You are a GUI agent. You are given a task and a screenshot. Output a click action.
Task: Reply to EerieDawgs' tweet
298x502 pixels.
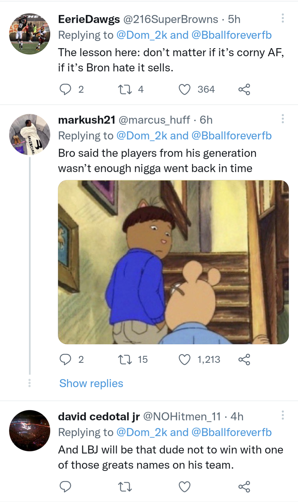pos(65,89)
